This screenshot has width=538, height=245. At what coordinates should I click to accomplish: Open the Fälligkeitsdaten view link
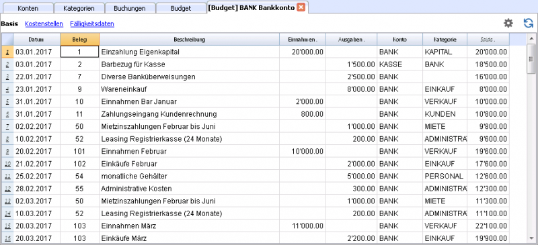(92, 24)
